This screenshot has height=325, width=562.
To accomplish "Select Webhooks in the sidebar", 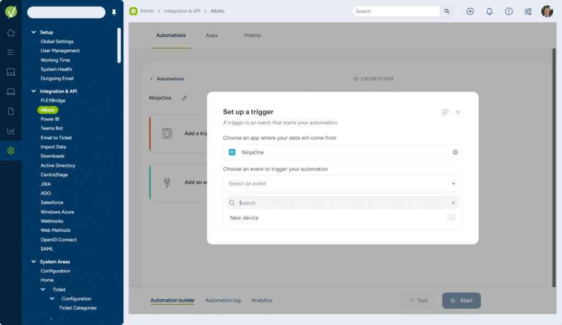I will [52, 221].
